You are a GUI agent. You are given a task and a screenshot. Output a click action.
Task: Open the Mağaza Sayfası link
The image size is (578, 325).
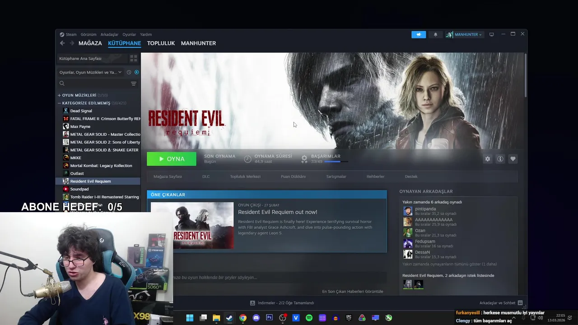(x=168, y=176)
